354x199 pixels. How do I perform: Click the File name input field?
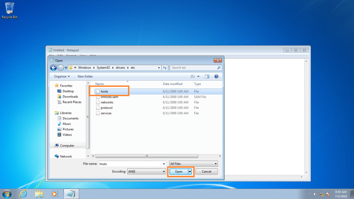click(130, 164)
